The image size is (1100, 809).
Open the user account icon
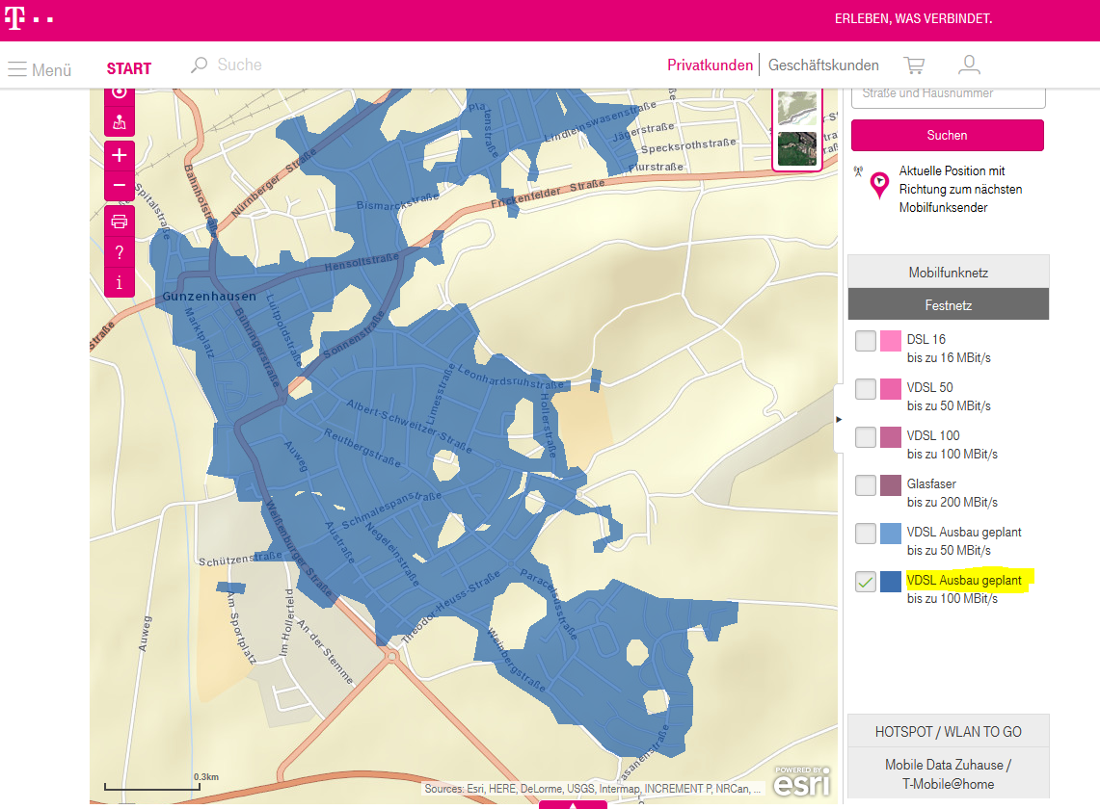(x=969, y=65)
